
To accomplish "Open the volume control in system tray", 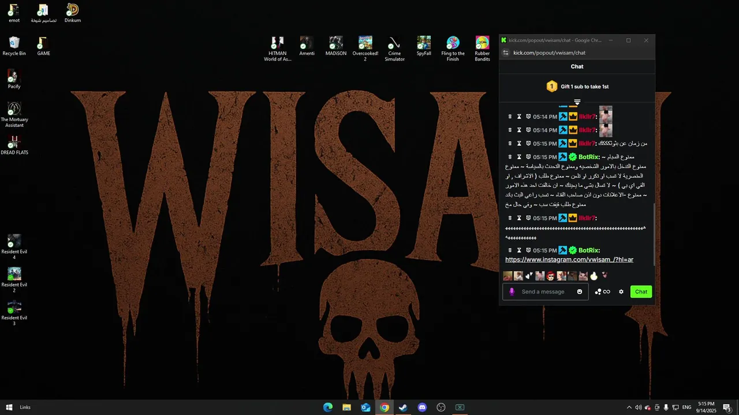I will pyautogui.click(x=638, y=408).
